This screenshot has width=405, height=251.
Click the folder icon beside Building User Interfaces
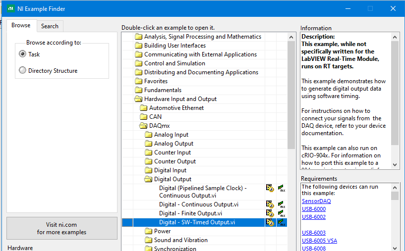tap(139, 46)
